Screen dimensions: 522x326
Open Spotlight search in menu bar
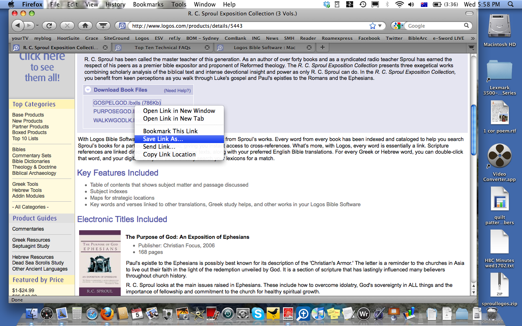coord(511,4)
